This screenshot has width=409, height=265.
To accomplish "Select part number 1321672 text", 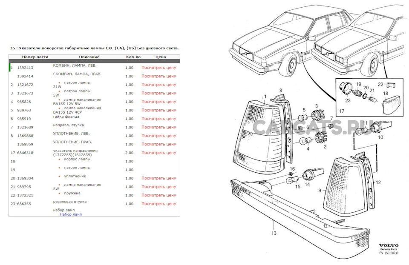I will point(25,85).
